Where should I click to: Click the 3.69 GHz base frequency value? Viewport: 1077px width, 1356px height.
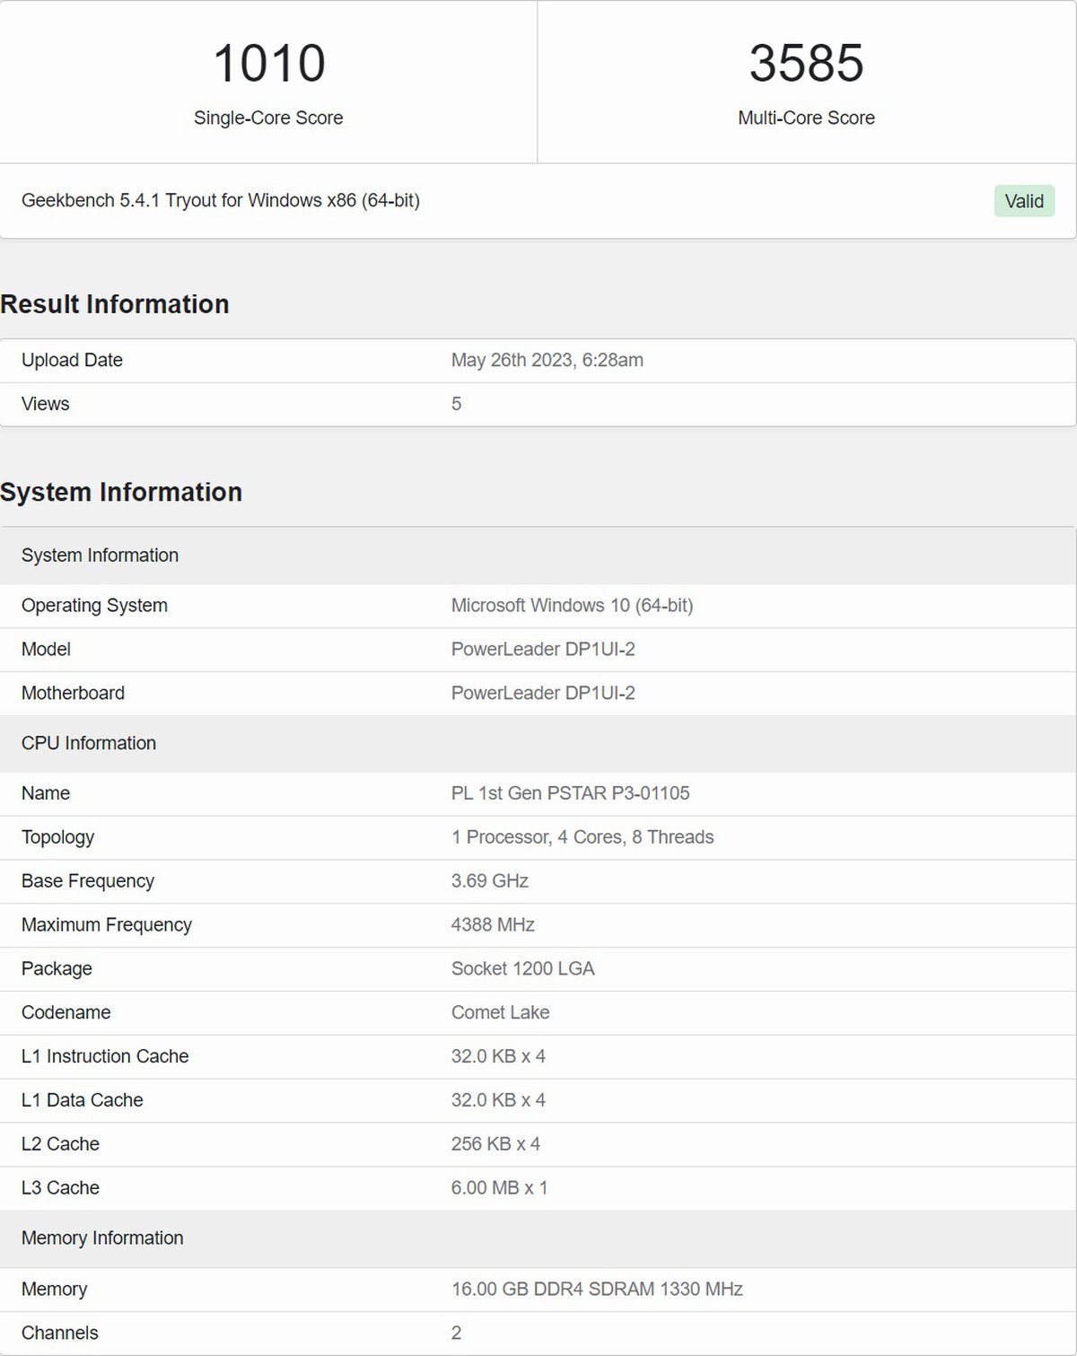tap(489, 880)
